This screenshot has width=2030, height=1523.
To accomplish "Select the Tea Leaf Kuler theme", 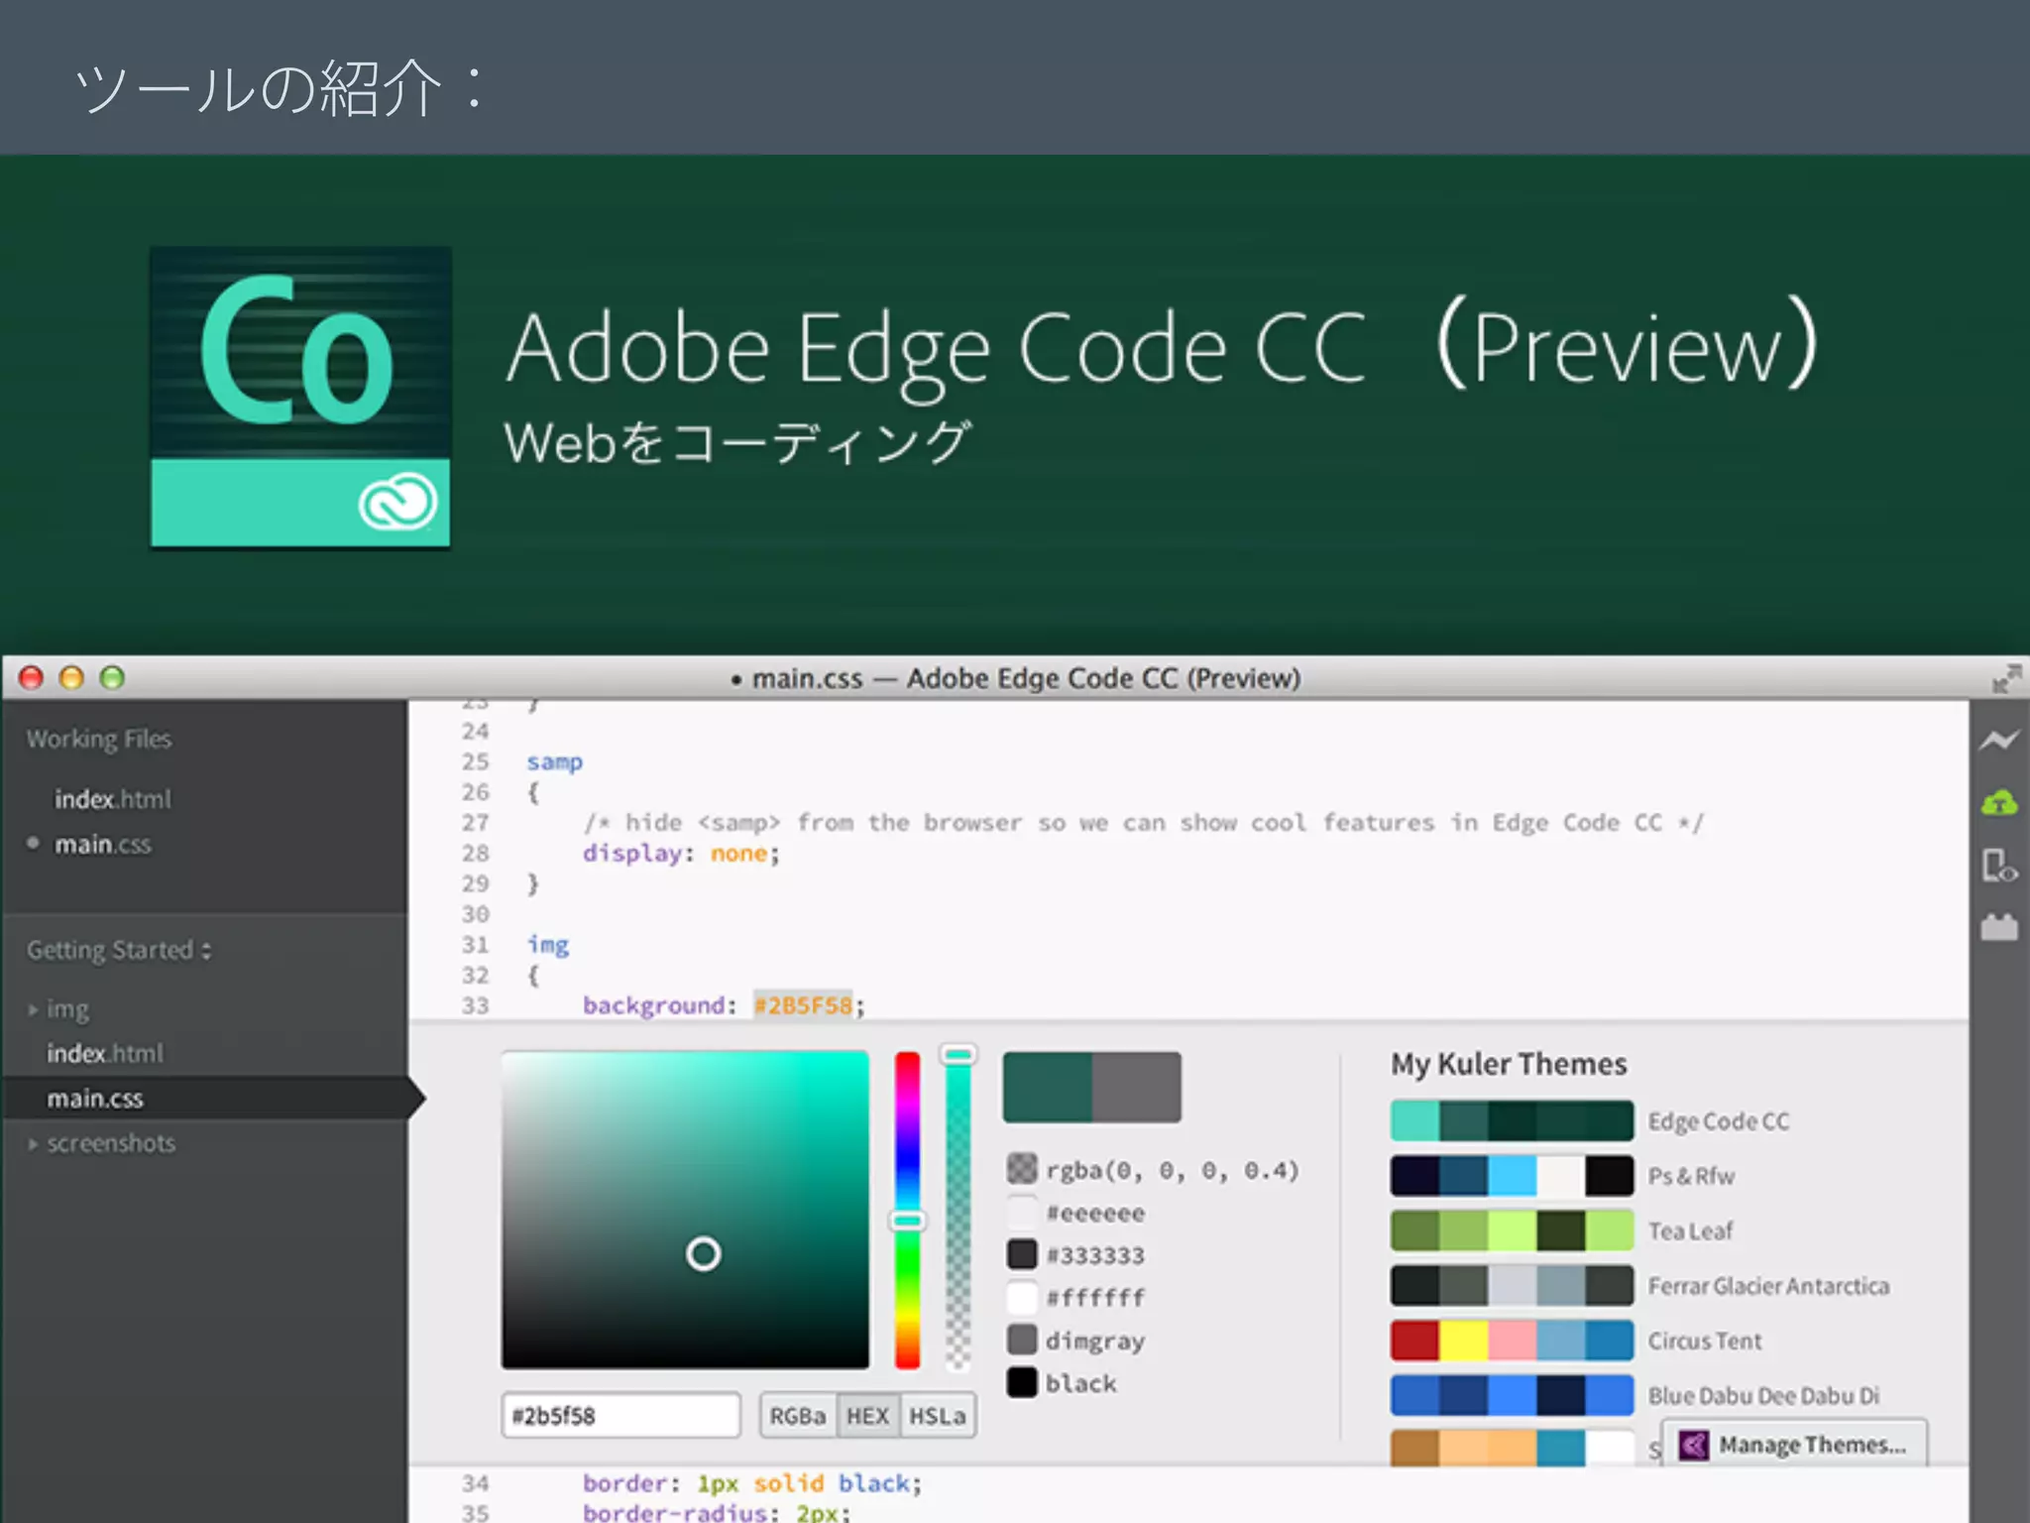I will pos(1512,1231).
